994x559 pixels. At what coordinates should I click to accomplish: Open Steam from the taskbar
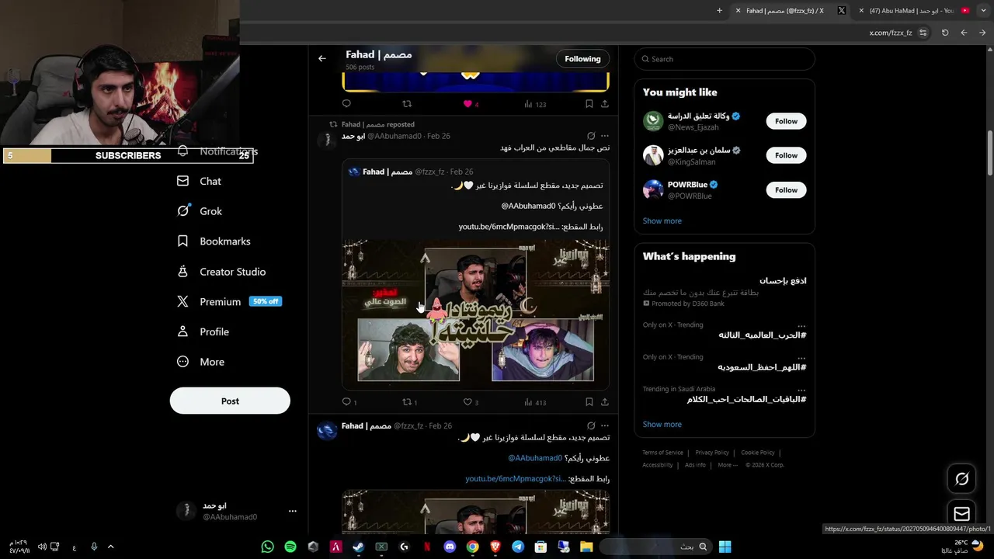click(x=358, y=547)
